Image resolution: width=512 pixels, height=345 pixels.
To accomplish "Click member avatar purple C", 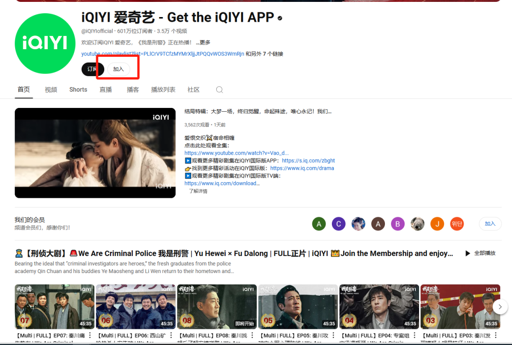I will [338, 224].
